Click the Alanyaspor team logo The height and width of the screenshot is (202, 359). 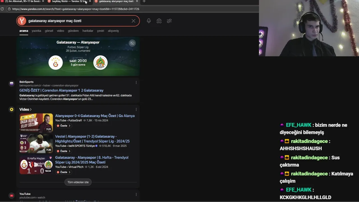click(100, 63)
